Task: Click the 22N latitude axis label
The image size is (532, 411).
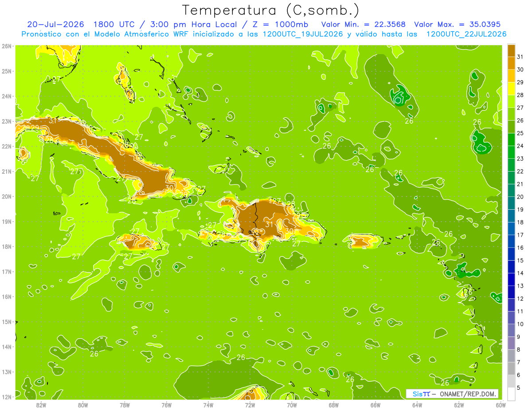Action: (6, 146)
